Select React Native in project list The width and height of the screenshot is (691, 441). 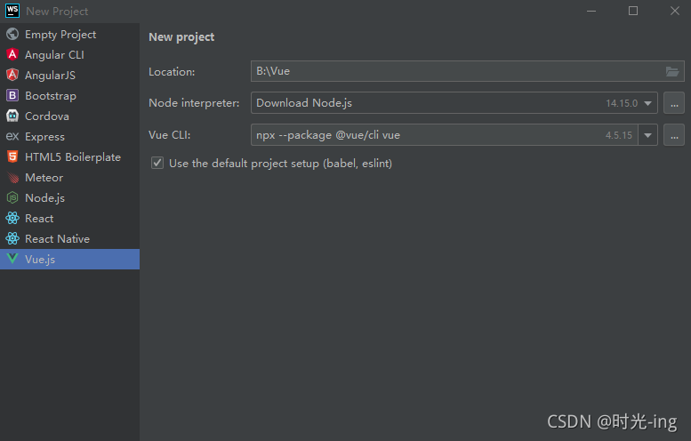[x=69, y=238]
